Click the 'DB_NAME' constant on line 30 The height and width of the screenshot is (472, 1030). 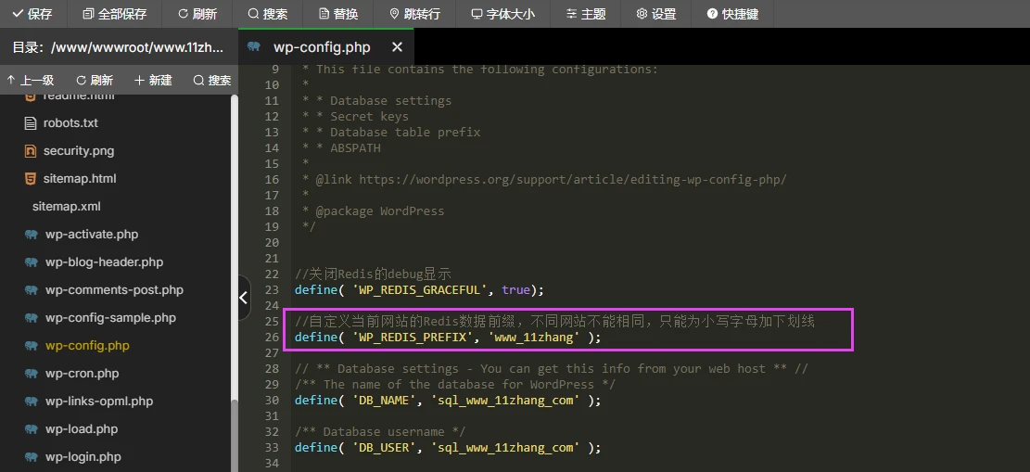click(384, 401)
